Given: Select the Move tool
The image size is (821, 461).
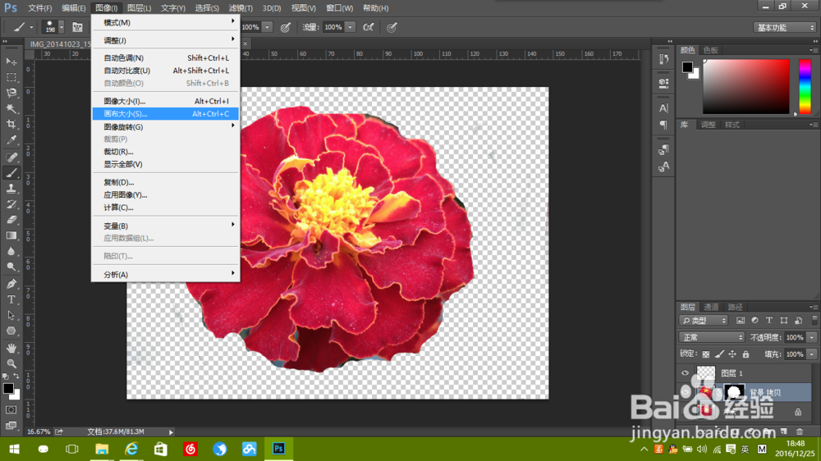Looking at the screenshot, I should pyautogui.click(x=11, y=62).
